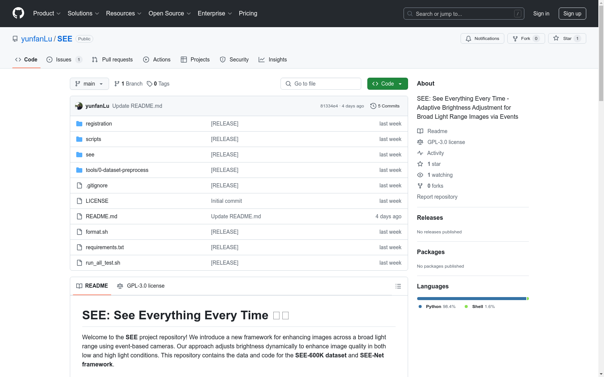Click the requirements.txt file icon
Viewport: 604px width, 377px height.
coord(79,247)
